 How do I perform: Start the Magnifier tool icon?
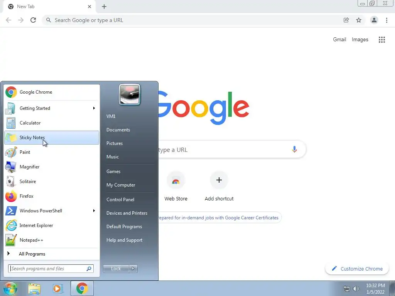[x=11, y=167]
